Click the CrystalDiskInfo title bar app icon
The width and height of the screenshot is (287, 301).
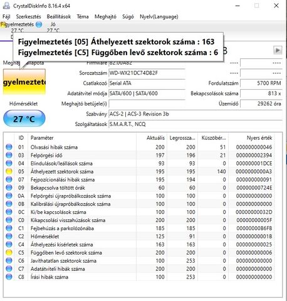pos(6,6)
